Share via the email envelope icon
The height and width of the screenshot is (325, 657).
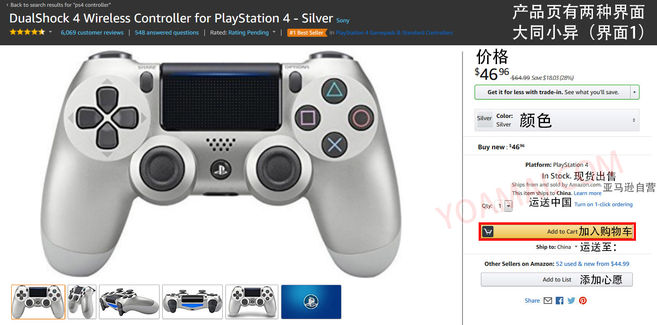(548, 301)
